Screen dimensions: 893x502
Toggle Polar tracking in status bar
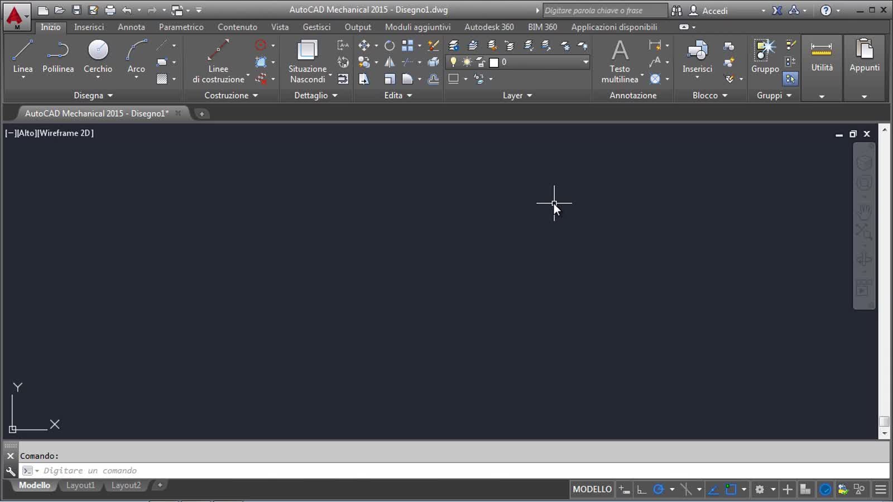[x=659, y=490]
